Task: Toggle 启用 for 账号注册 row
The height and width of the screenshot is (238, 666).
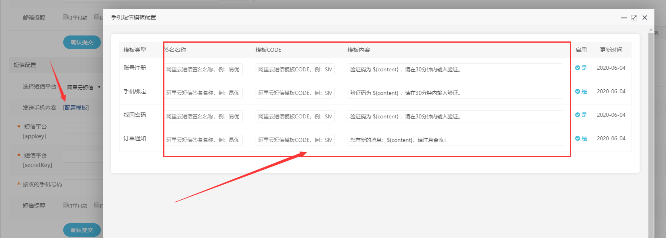Action: [x=581, y=68]
